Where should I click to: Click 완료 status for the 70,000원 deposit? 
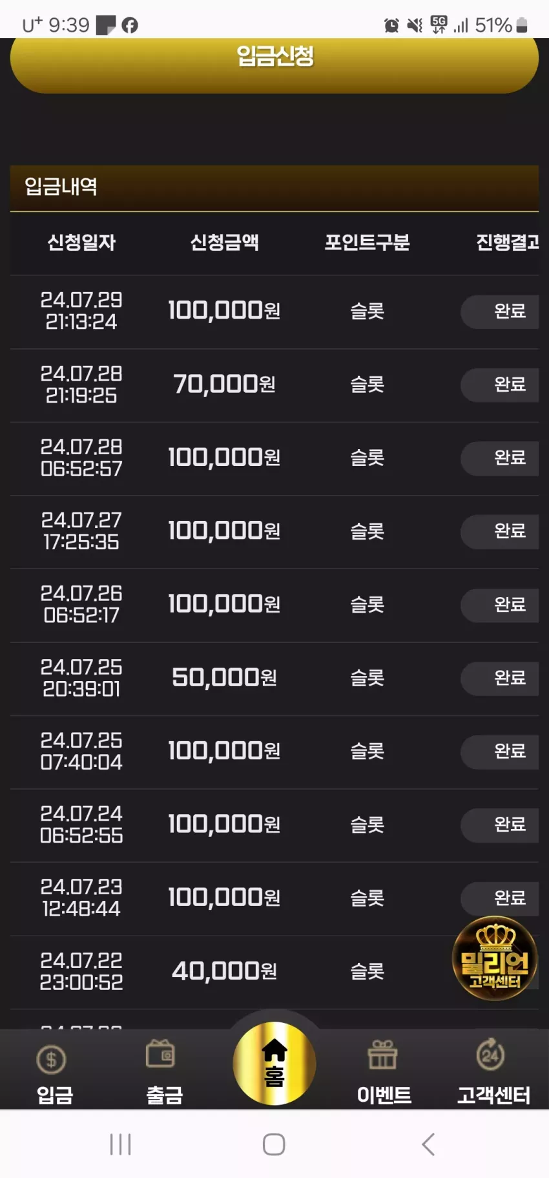pos(499,384)
